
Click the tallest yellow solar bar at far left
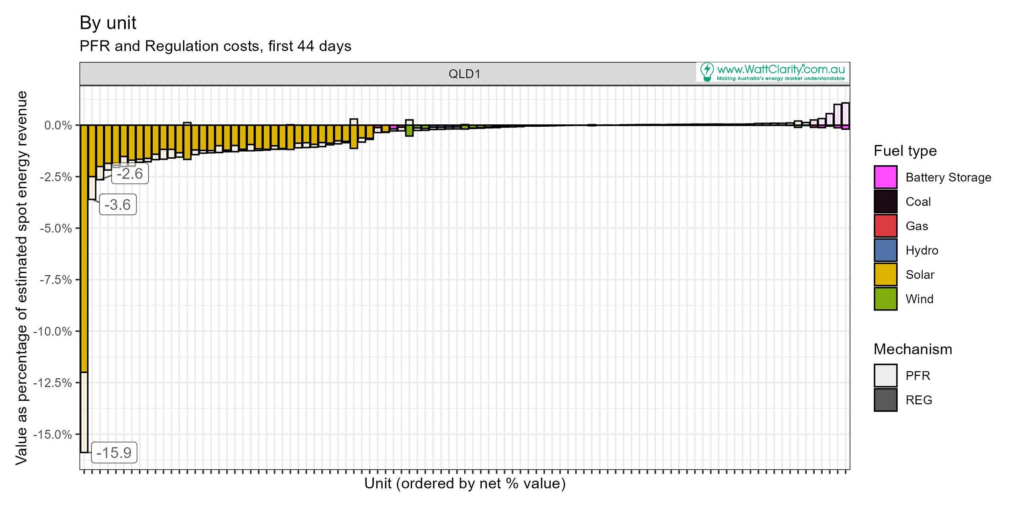point(84,249)
